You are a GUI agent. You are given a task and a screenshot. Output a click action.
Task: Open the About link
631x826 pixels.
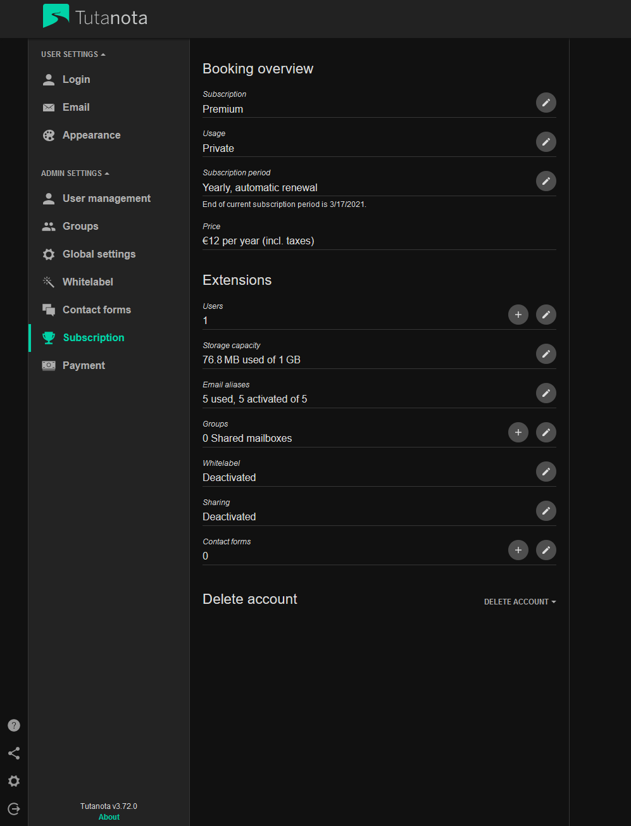[x=109, y=817]
